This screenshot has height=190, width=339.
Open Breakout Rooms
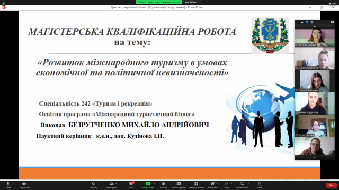(197, 185)
